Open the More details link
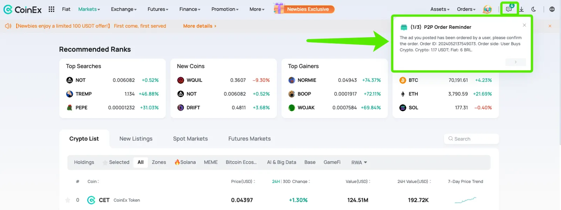561x210 pixels. point(200,26)
